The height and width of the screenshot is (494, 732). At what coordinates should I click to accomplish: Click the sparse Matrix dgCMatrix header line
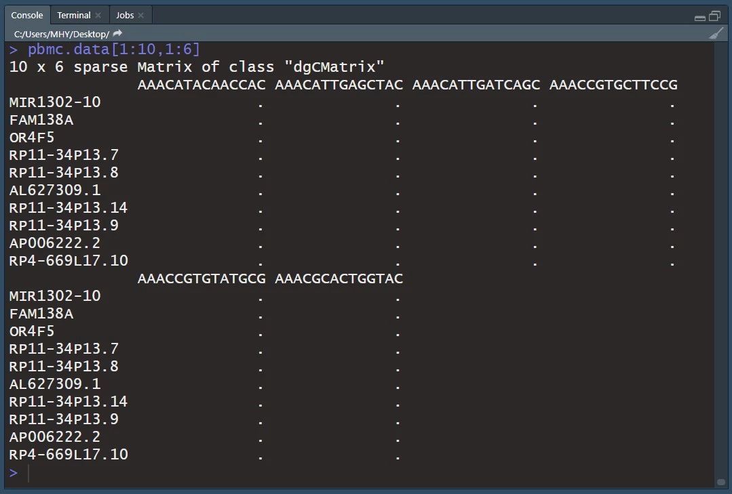point(197,66)
